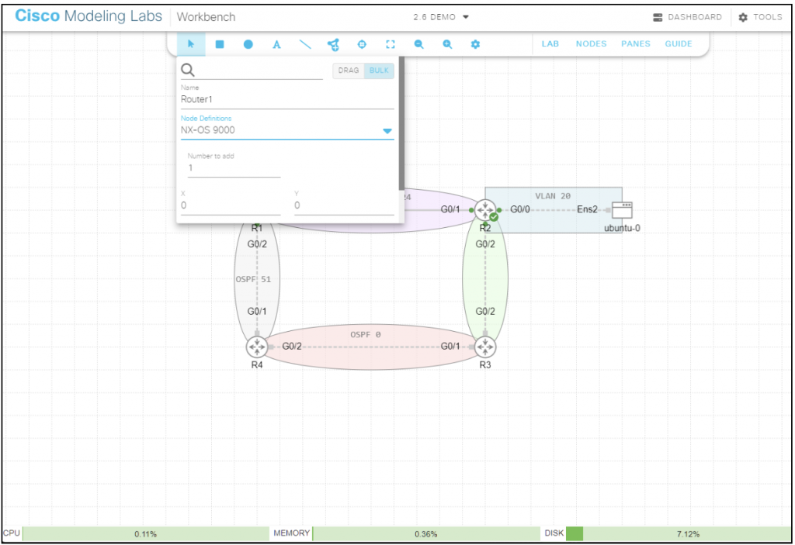Select the pointer selection tool

click(190, 44)
